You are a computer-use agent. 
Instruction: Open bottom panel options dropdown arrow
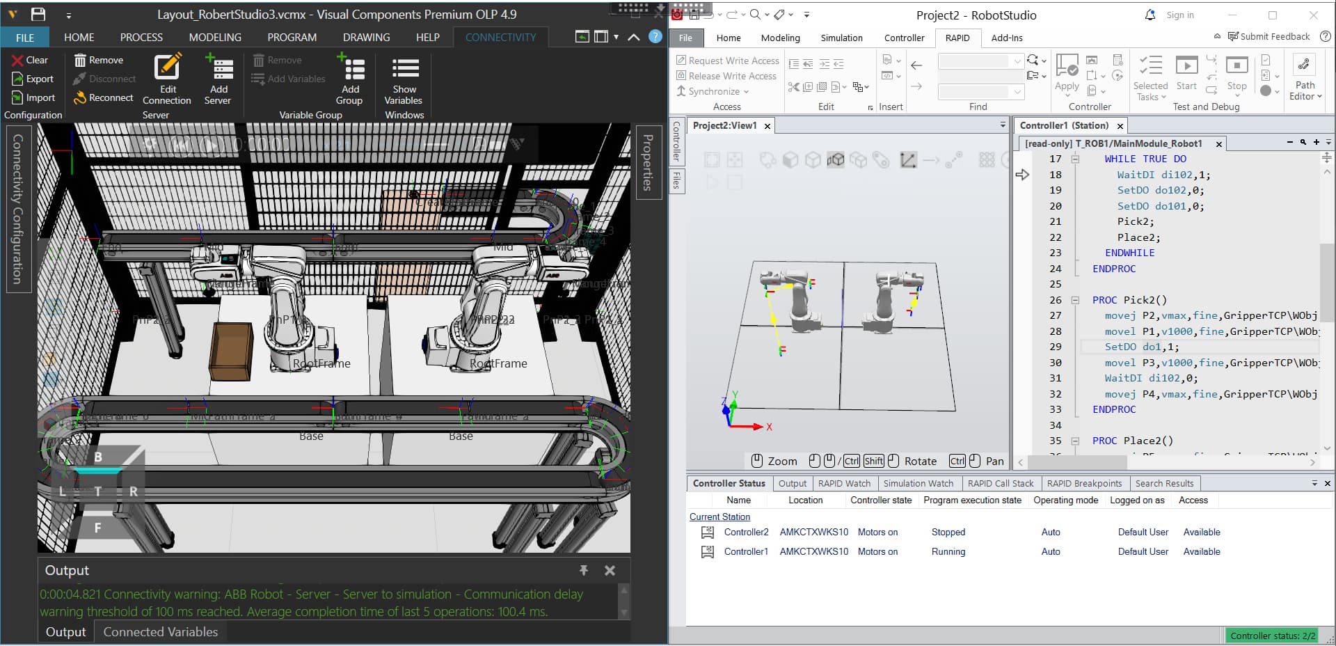[1314, 483]
